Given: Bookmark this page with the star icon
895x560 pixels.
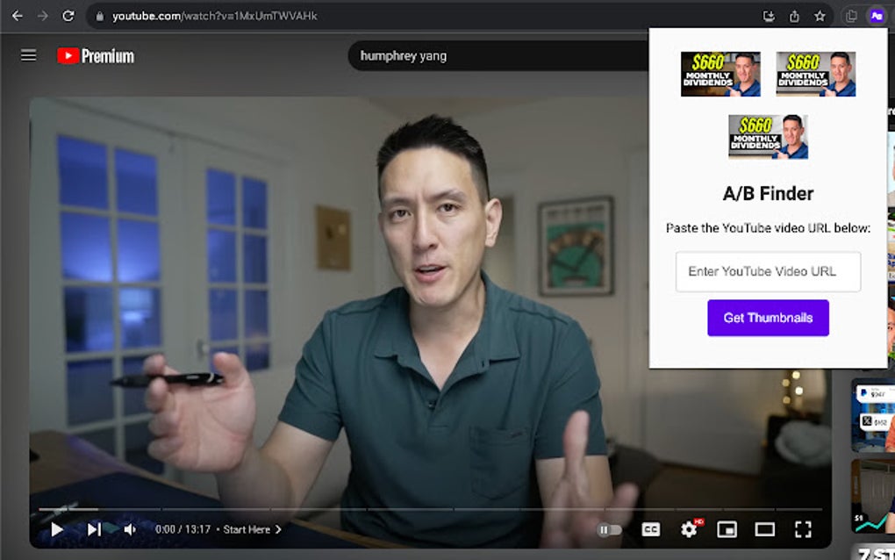Looking at the screenshot, I should coord(819,15).
